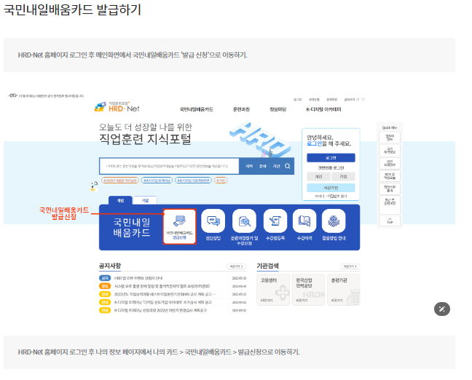Click the magnifier search icon
This screenshot has width=472, height=380.
point(288,166)
